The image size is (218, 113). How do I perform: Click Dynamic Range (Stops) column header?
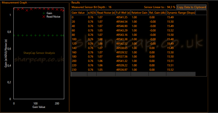coord(181,12)
